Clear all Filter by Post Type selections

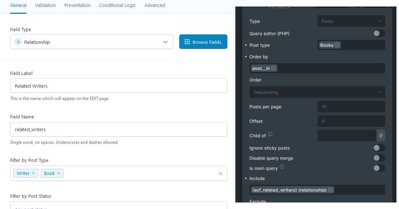tap(220, 174)
